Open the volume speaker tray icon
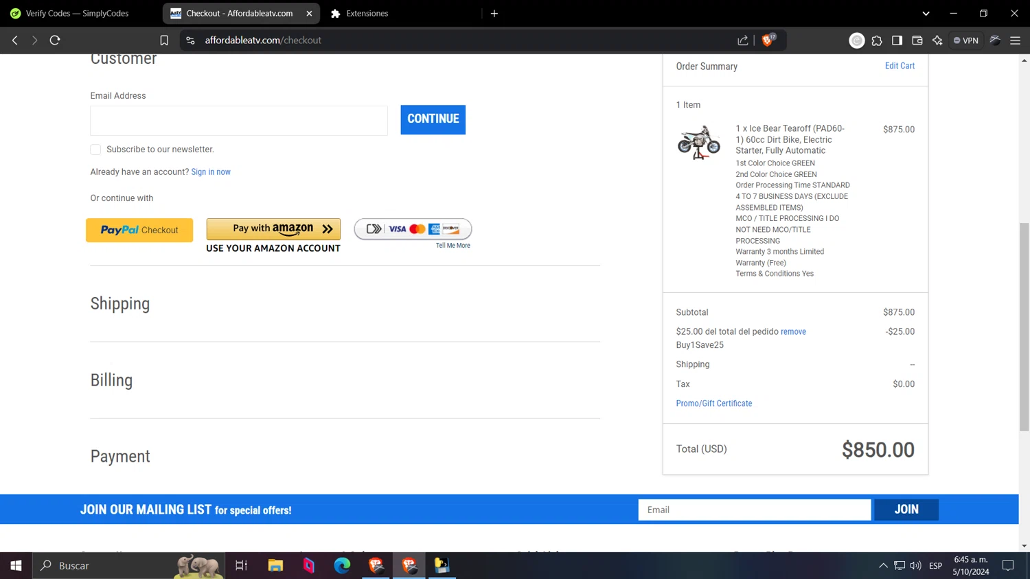1030x579 pixels. pos(915,566)
